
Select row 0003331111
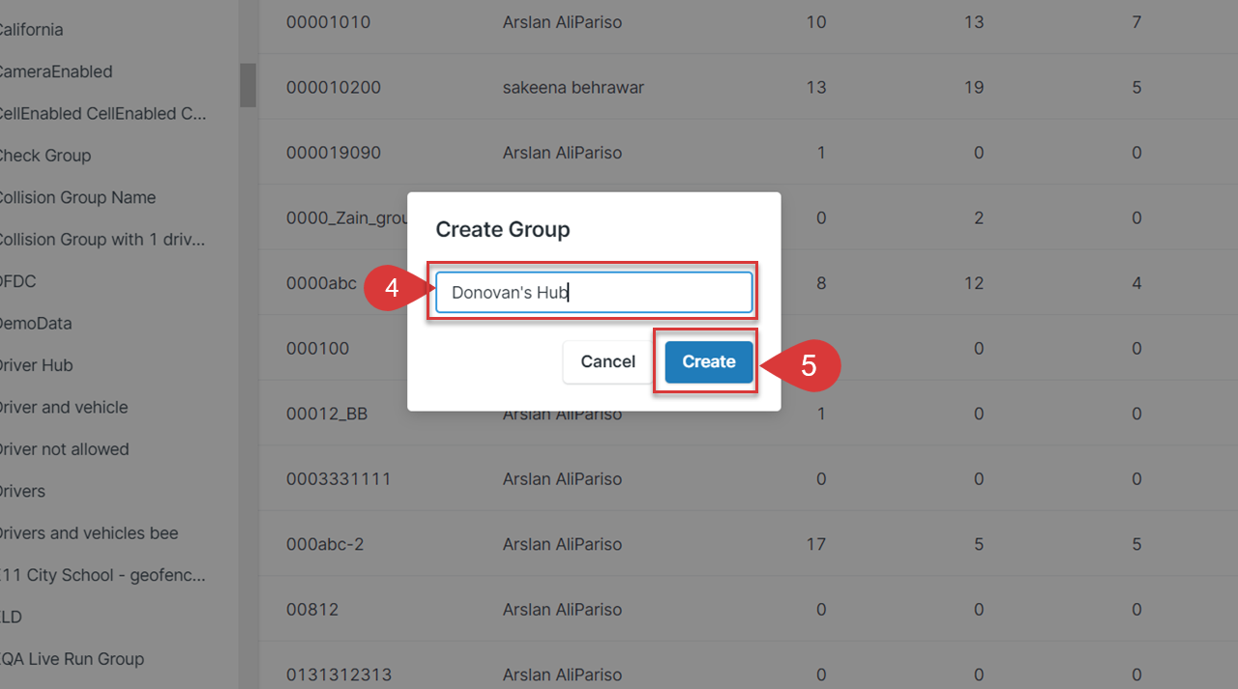749,478
